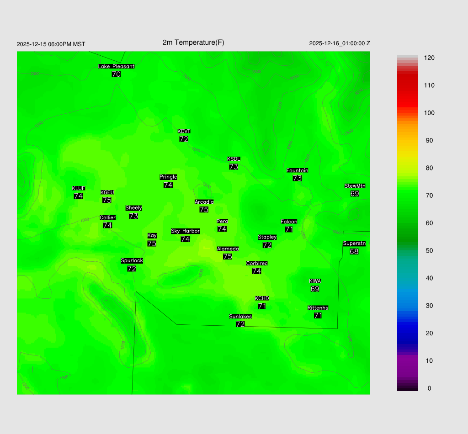Click the Fountain station temperature value
Viewport: 468px width, 434px height.
pyautogui.click(x=297, y=178)
